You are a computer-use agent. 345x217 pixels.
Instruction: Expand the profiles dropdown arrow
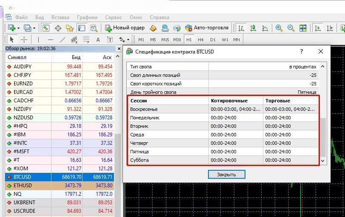(x=34, y=28)
